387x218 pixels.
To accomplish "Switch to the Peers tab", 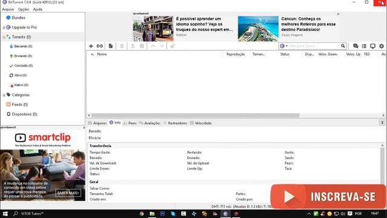I will tap(130, 123).
